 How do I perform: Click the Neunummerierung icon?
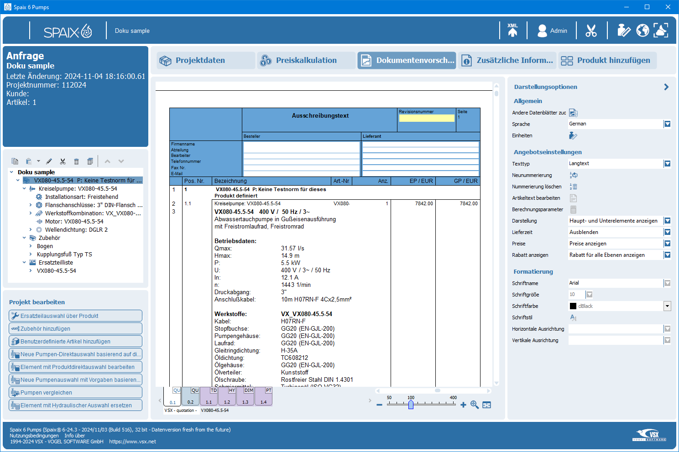[x=574, y=175]
